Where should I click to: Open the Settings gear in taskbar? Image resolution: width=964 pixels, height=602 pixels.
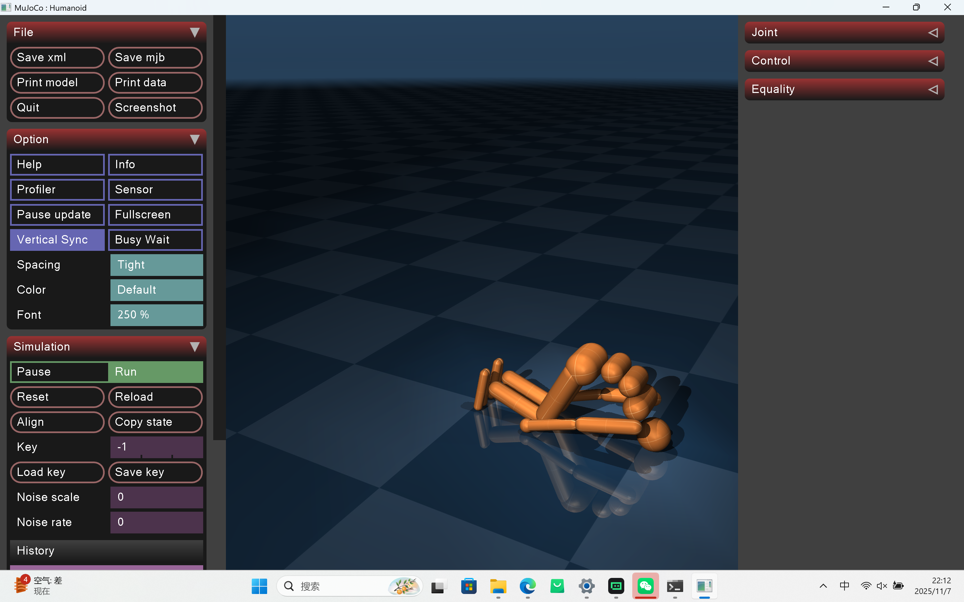[x=586, y=586]
